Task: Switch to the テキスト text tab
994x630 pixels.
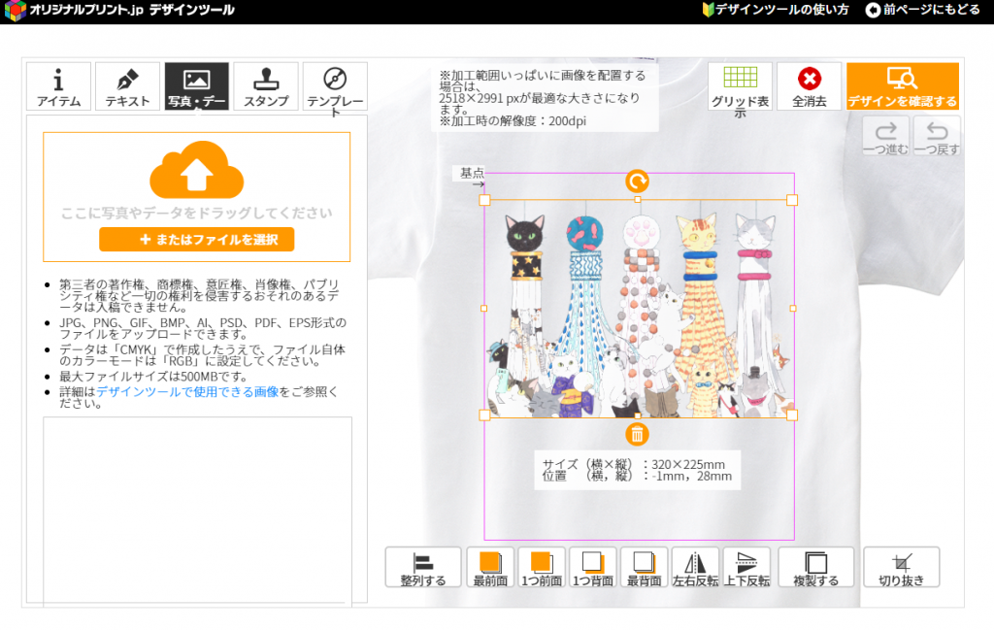Action: pyautogui.click(x=127, y=86)
